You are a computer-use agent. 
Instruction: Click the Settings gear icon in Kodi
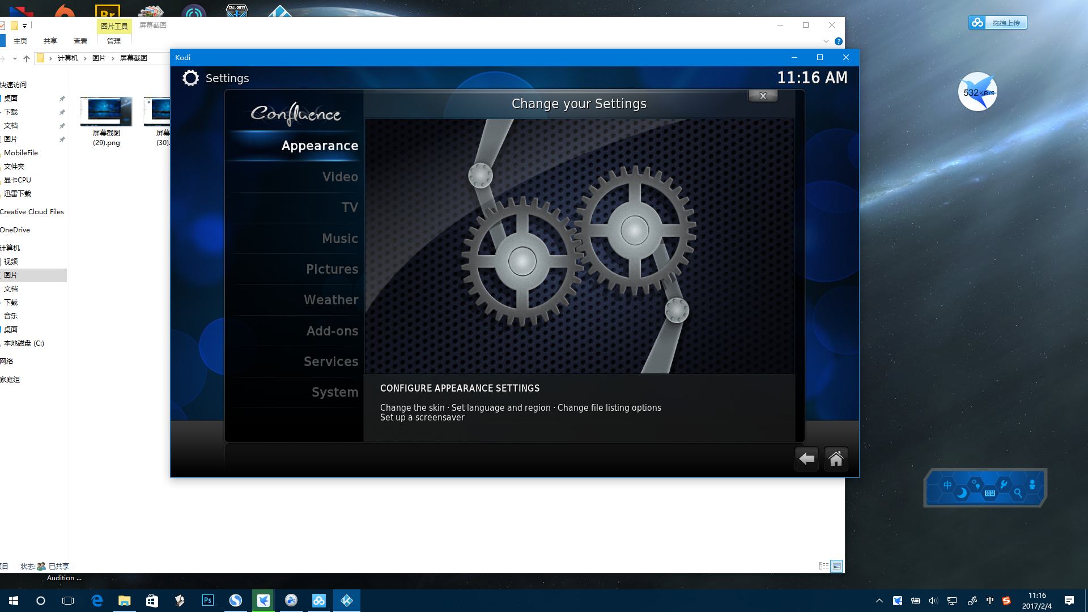191,78
